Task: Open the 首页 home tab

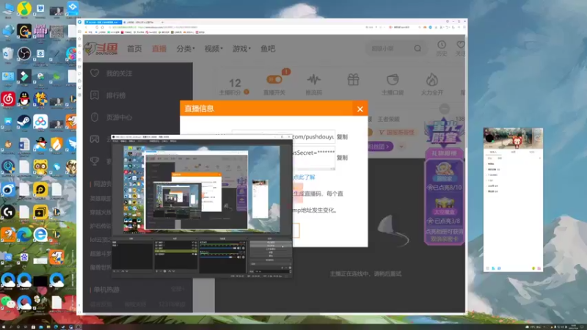Action: [134, 48]
